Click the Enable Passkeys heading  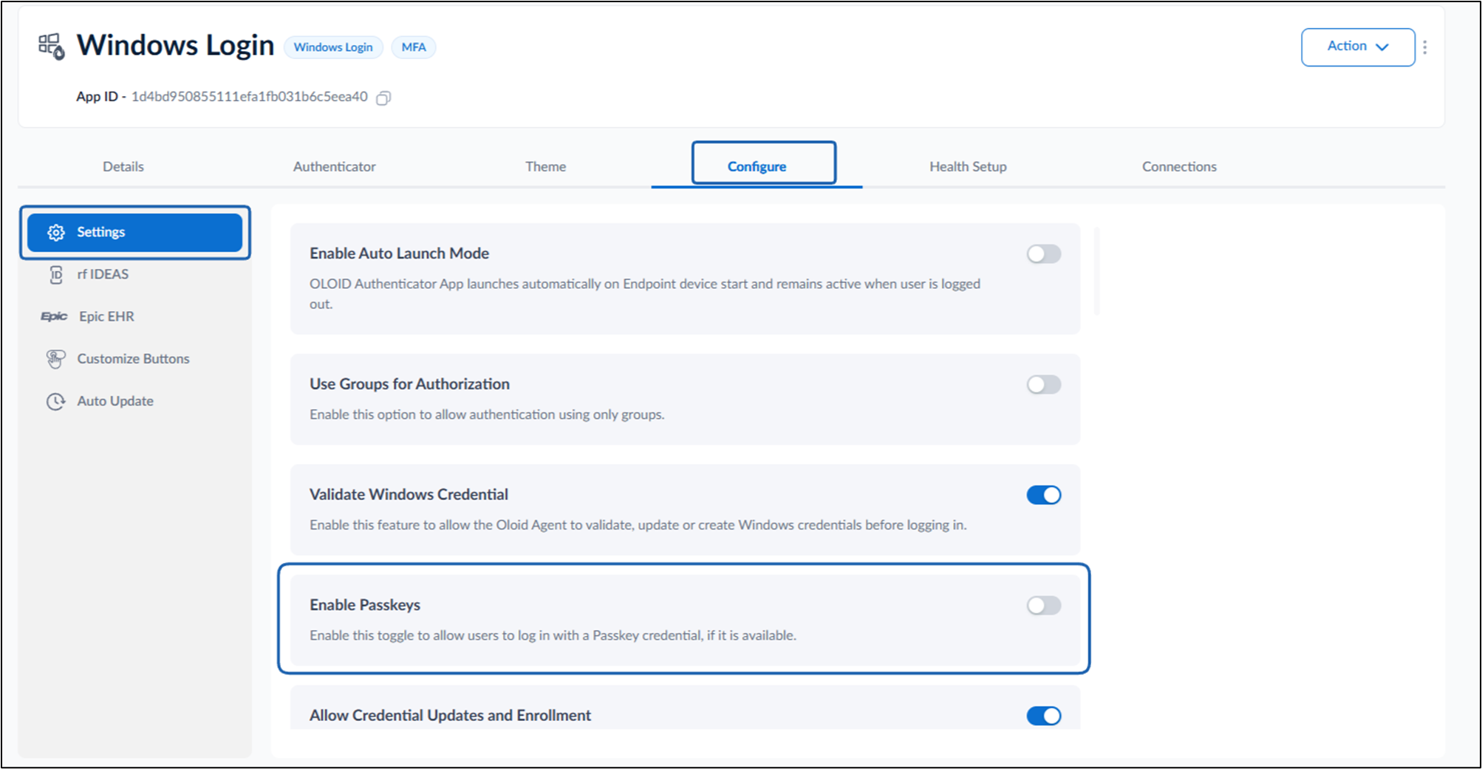[x=365, y=605]
